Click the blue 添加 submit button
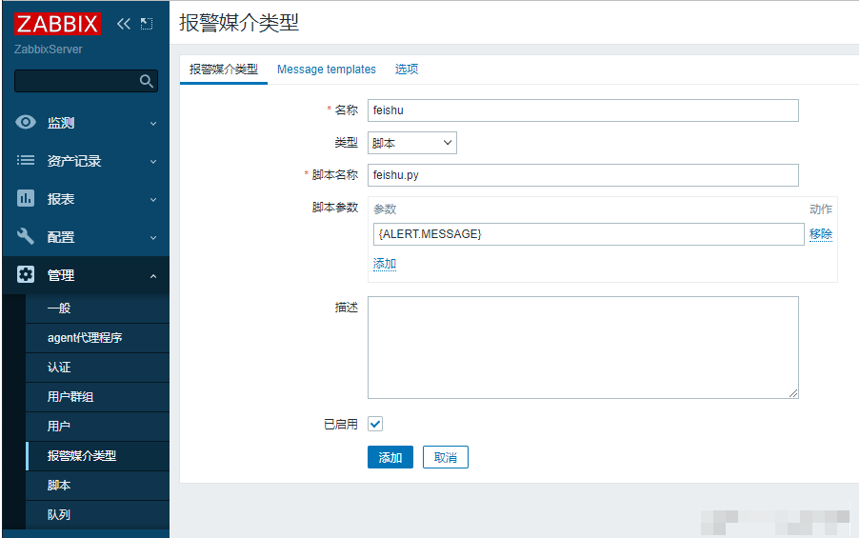The height and width of the screenshot is (538, 860). point(390,458)
